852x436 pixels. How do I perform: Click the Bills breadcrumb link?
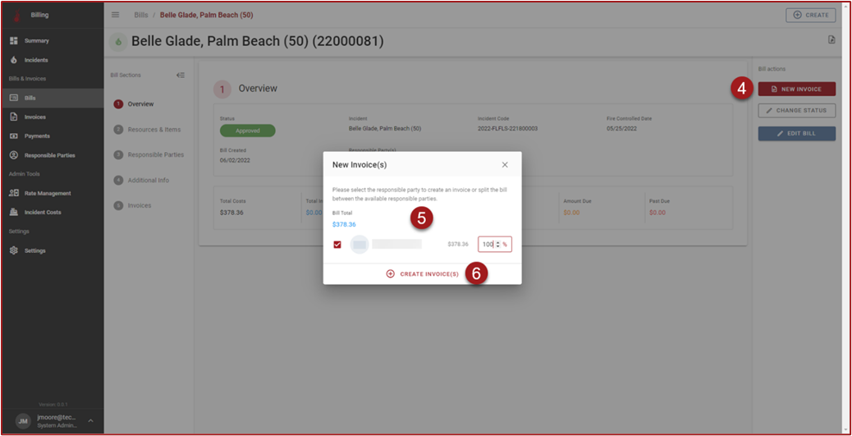click(141, 15)
